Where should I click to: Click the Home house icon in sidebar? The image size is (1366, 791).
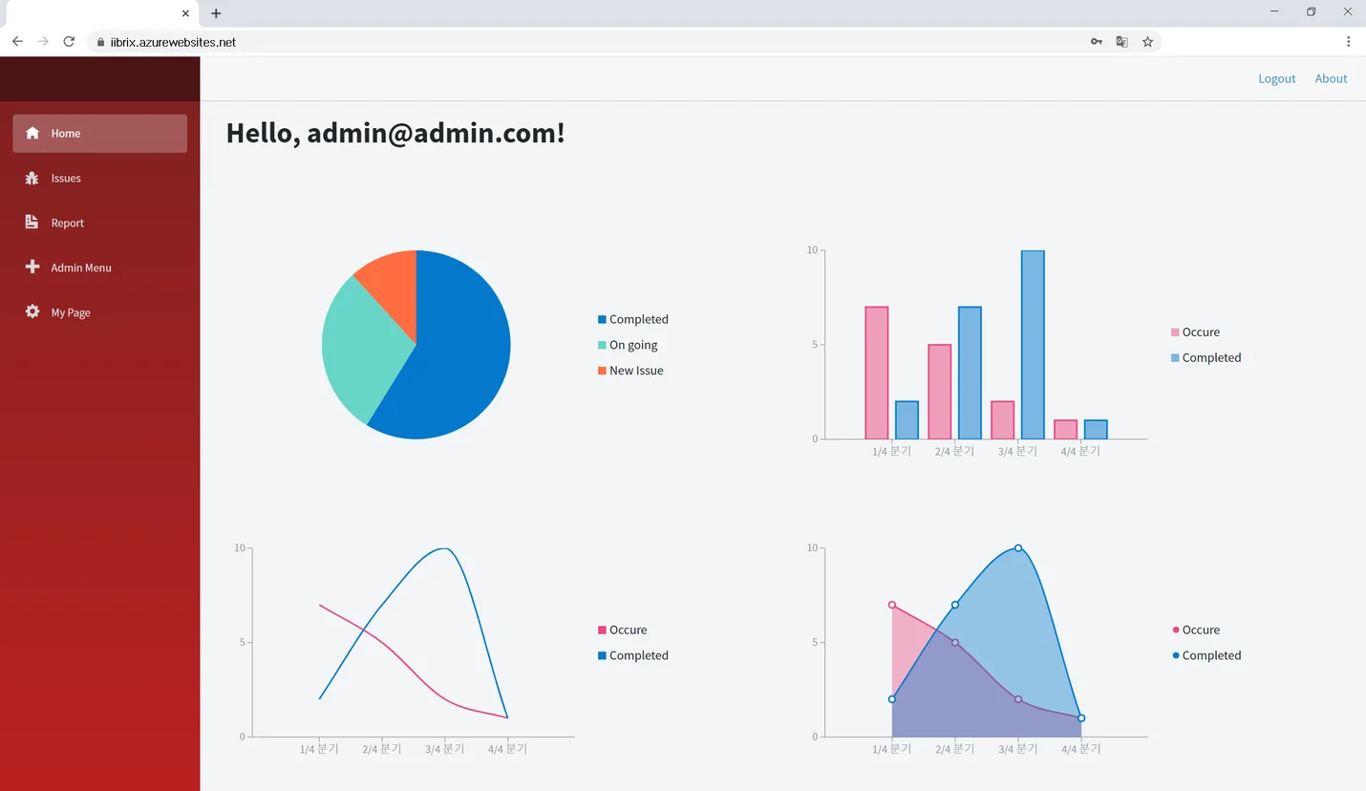pyautogui.click(x=32, y=133)
